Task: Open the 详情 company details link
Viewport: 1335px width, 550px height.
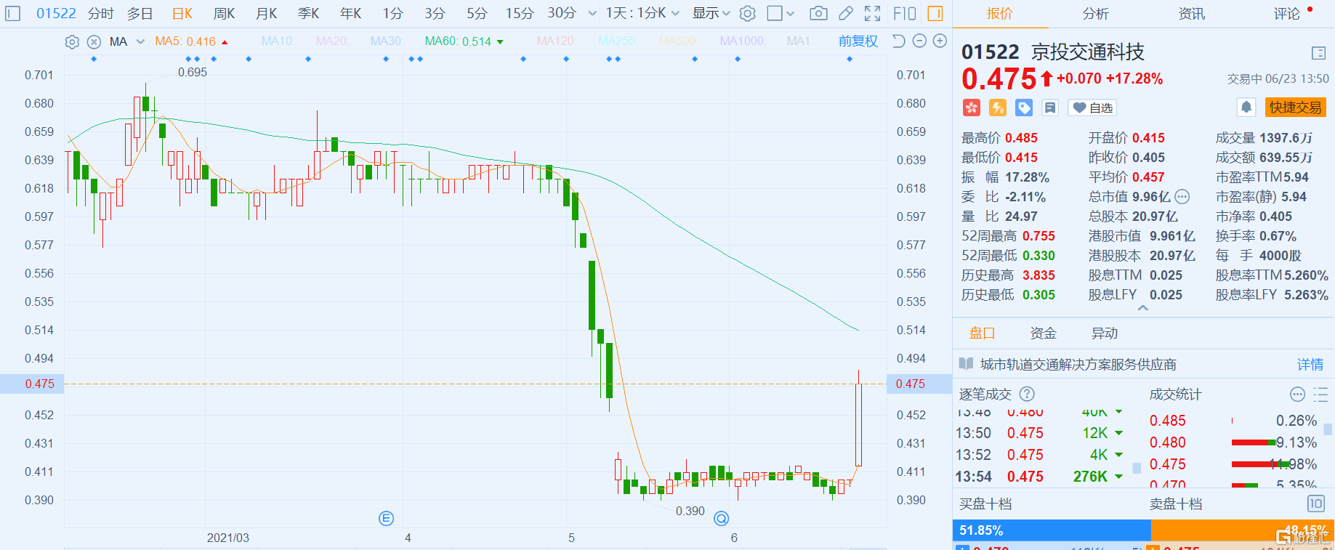Action: 1310,364
